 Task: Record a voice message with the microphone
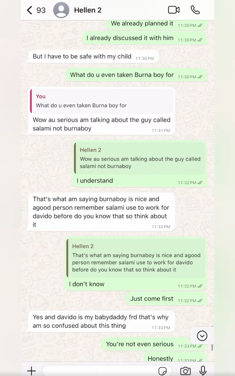click(203, 371)
